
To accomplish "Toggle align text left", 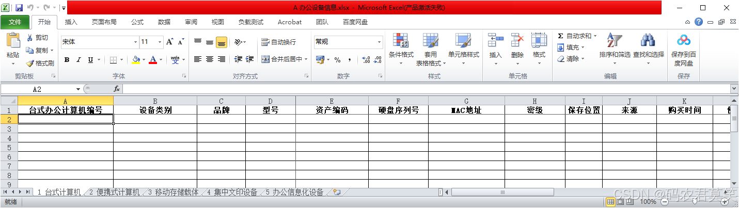I will coord(198,59).
